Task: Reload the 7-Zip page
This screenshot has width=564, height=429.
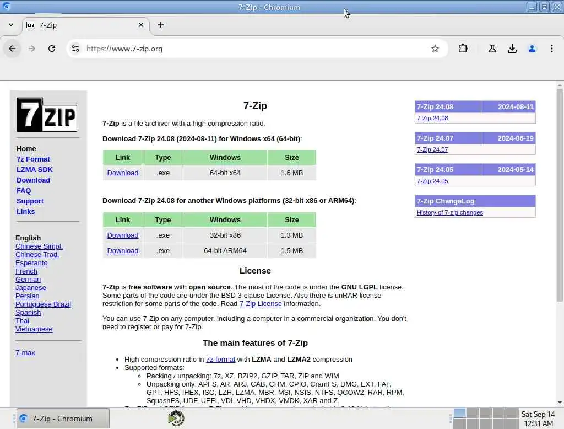Action: (52, 49)
